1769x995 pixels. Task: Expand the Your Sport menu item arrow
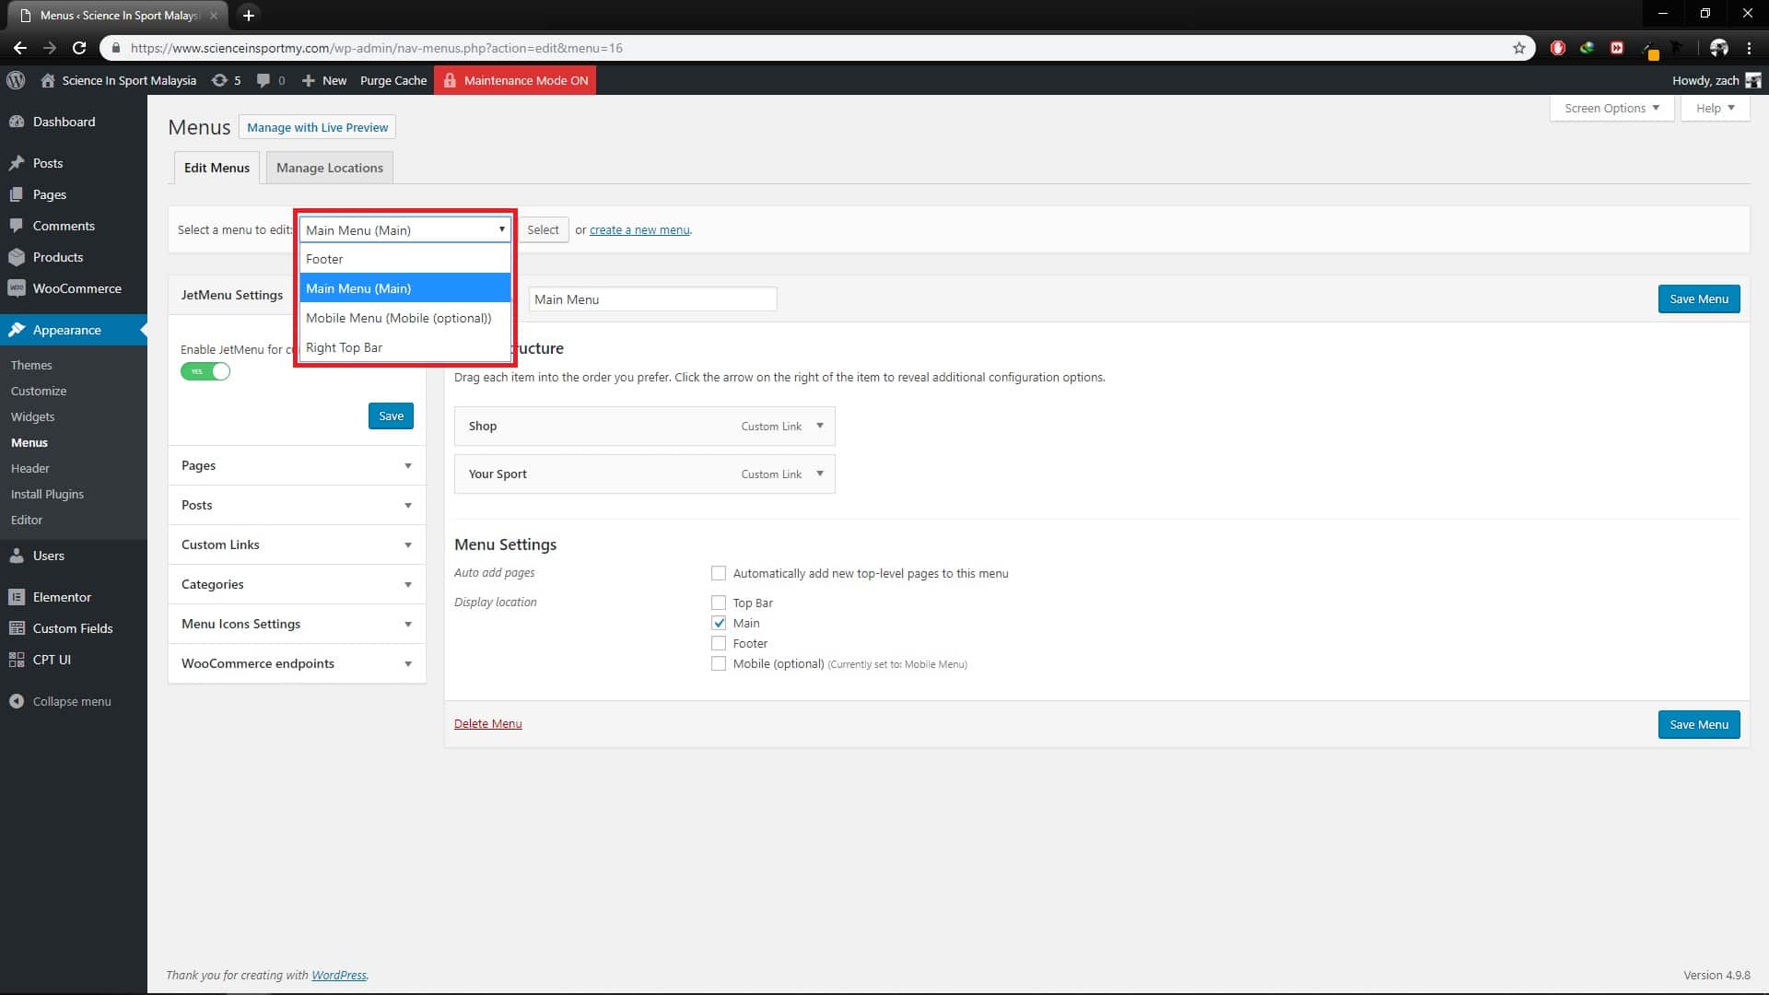819,474
